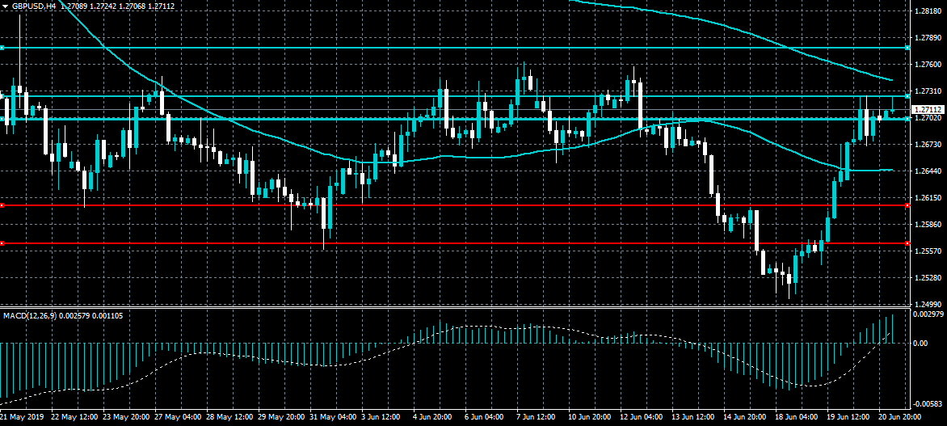Select the upper red horizontal line near 1.26150

pos(454,205)
